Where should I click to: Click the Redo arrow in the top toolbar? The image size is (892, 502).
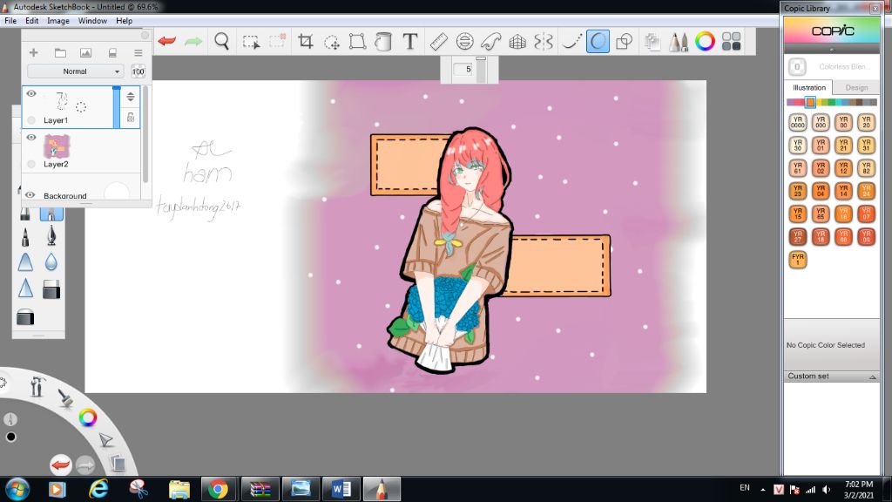[x=193, y=41]
